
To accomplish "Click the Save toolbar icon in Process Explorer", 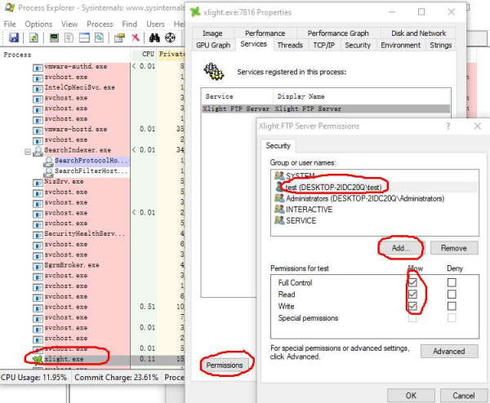I will [14, 38].
